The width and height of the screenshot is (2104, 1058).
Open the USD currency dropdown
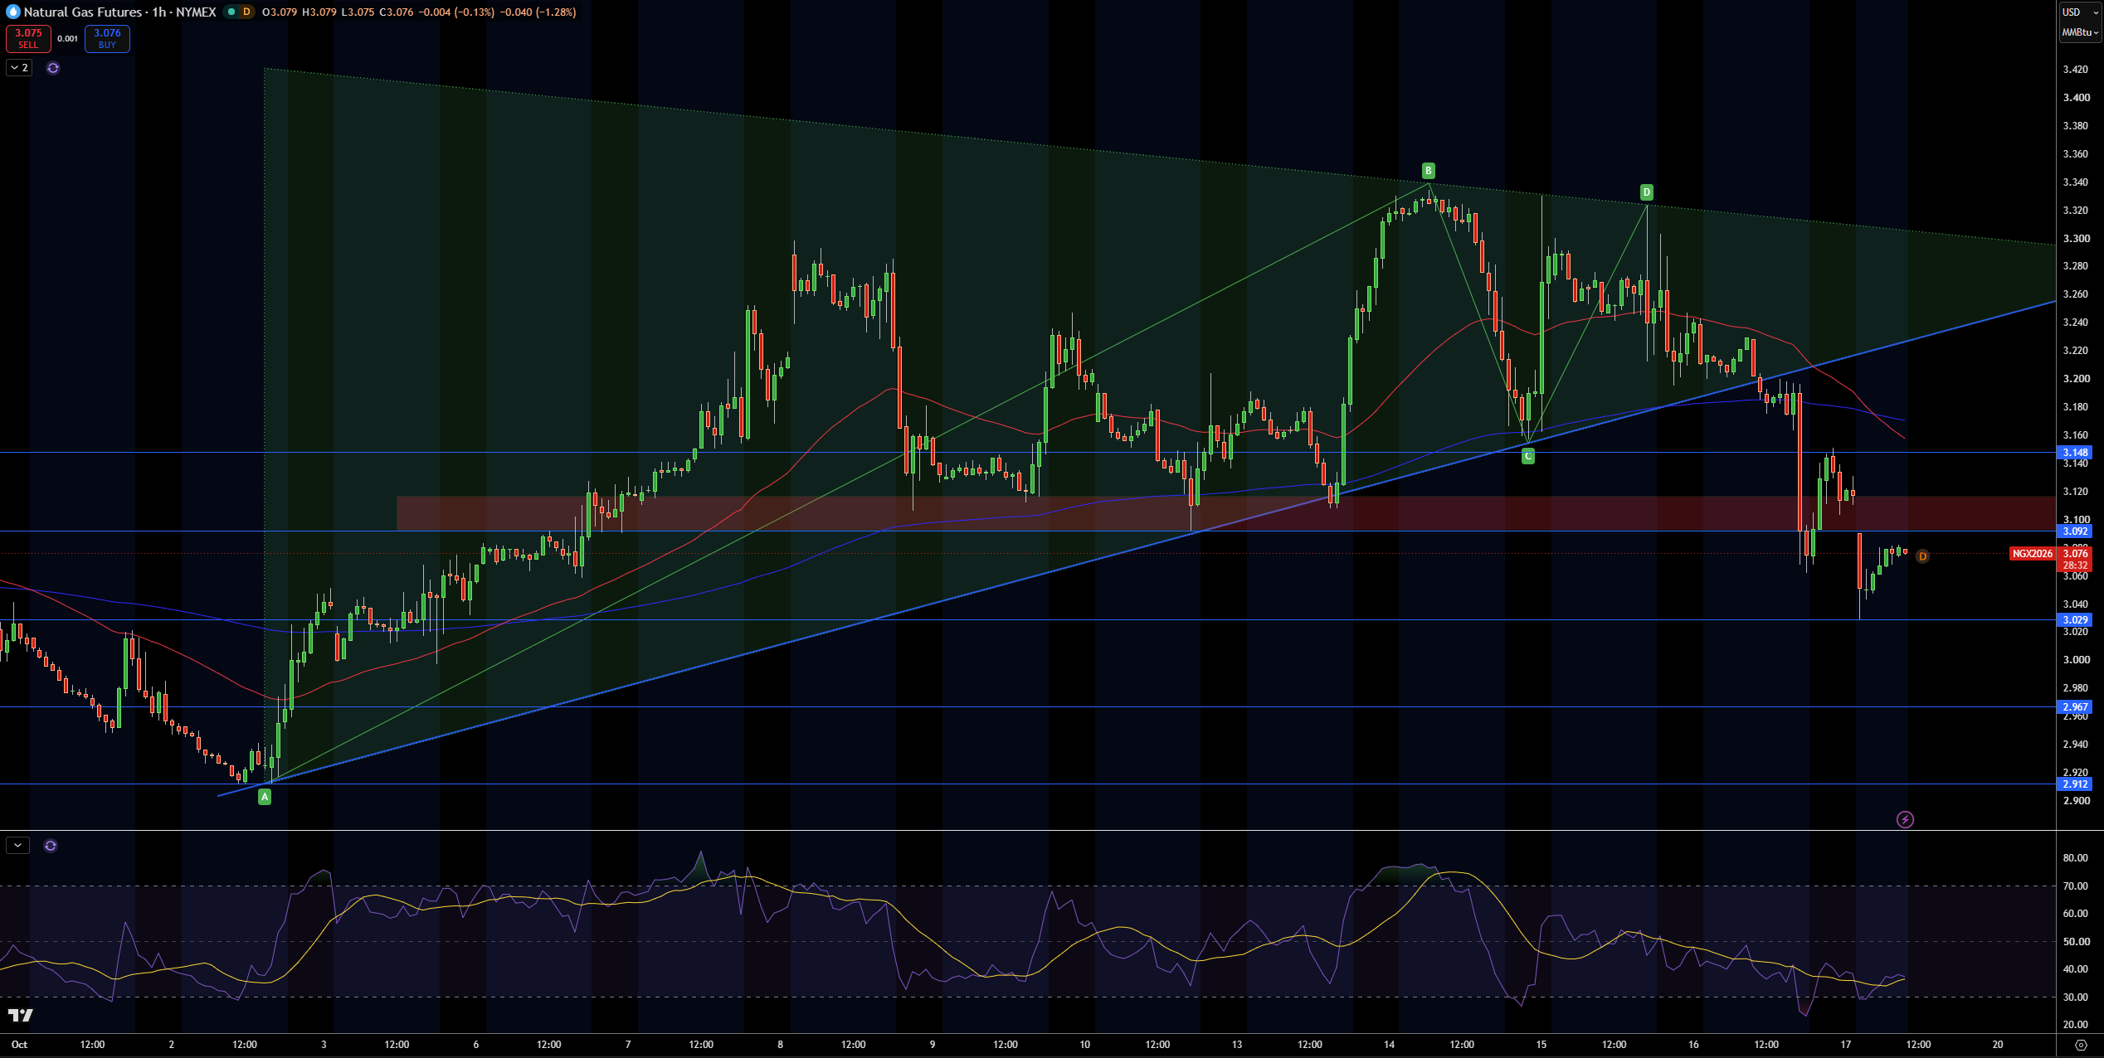[2079, 12]
